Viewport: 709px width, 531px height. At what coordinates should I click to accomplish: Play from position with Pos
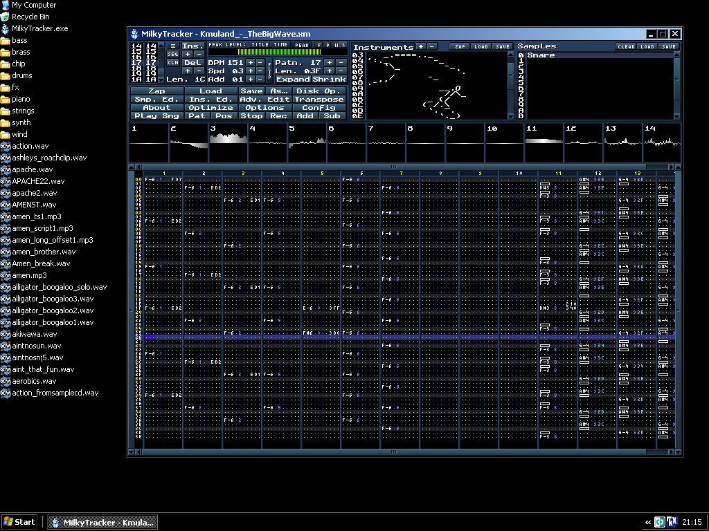tap(224, 115)
